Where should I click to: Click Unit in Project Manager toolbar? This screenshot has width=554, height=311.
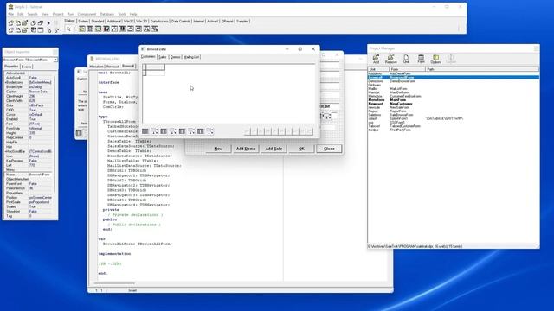click(406, 59)
